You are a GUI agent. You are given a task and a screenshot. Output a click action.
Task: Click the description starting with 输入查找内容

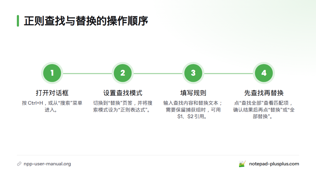pos(193,110)
